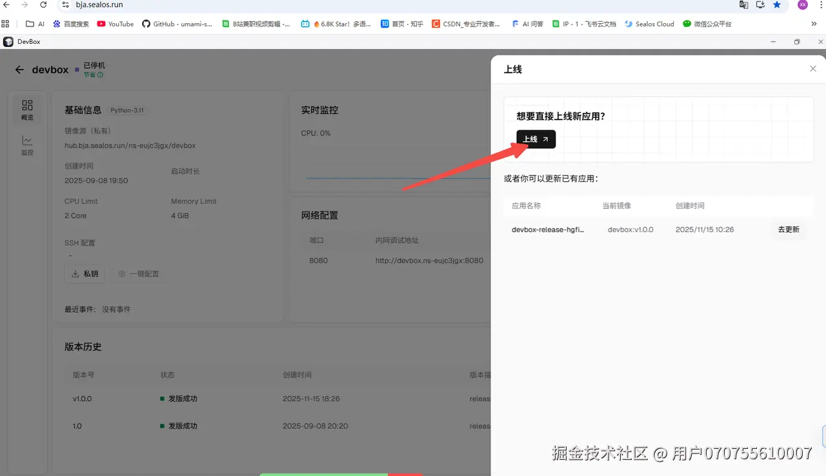Open the AI 问答 bookmark
Image resolution: width=826 pixels, height=476 pixels.
pos(527,24)
